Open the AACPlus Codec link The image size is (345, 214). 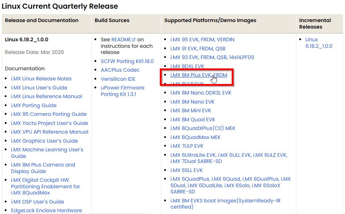[x=120, y=70]
